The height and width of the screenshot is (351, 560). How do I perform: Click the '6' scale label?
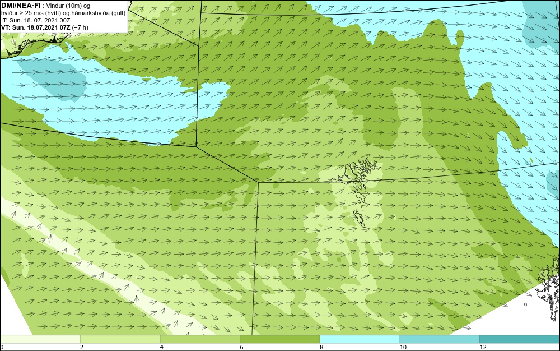(242, 347)
